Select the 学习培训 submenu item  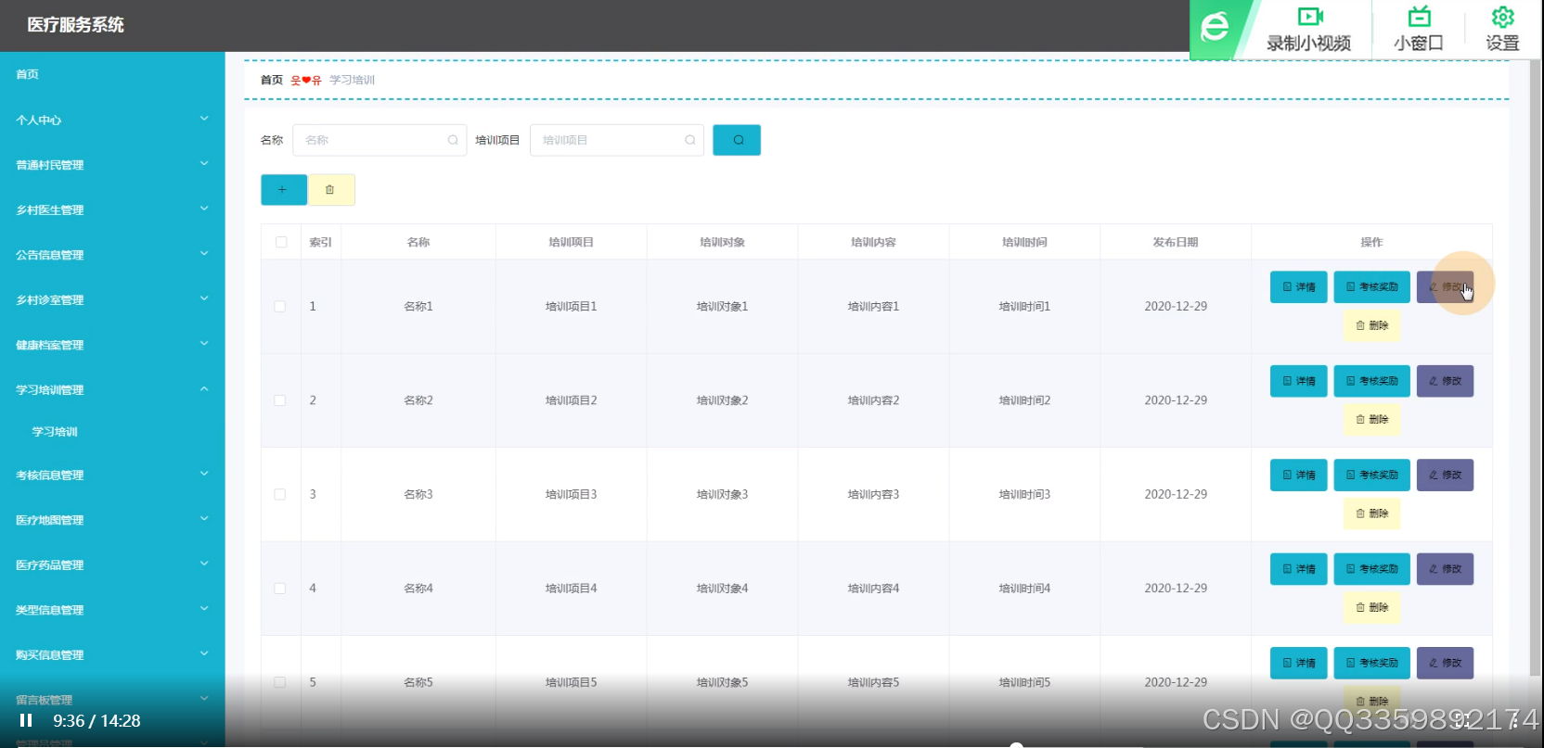(x=112, y=432)
